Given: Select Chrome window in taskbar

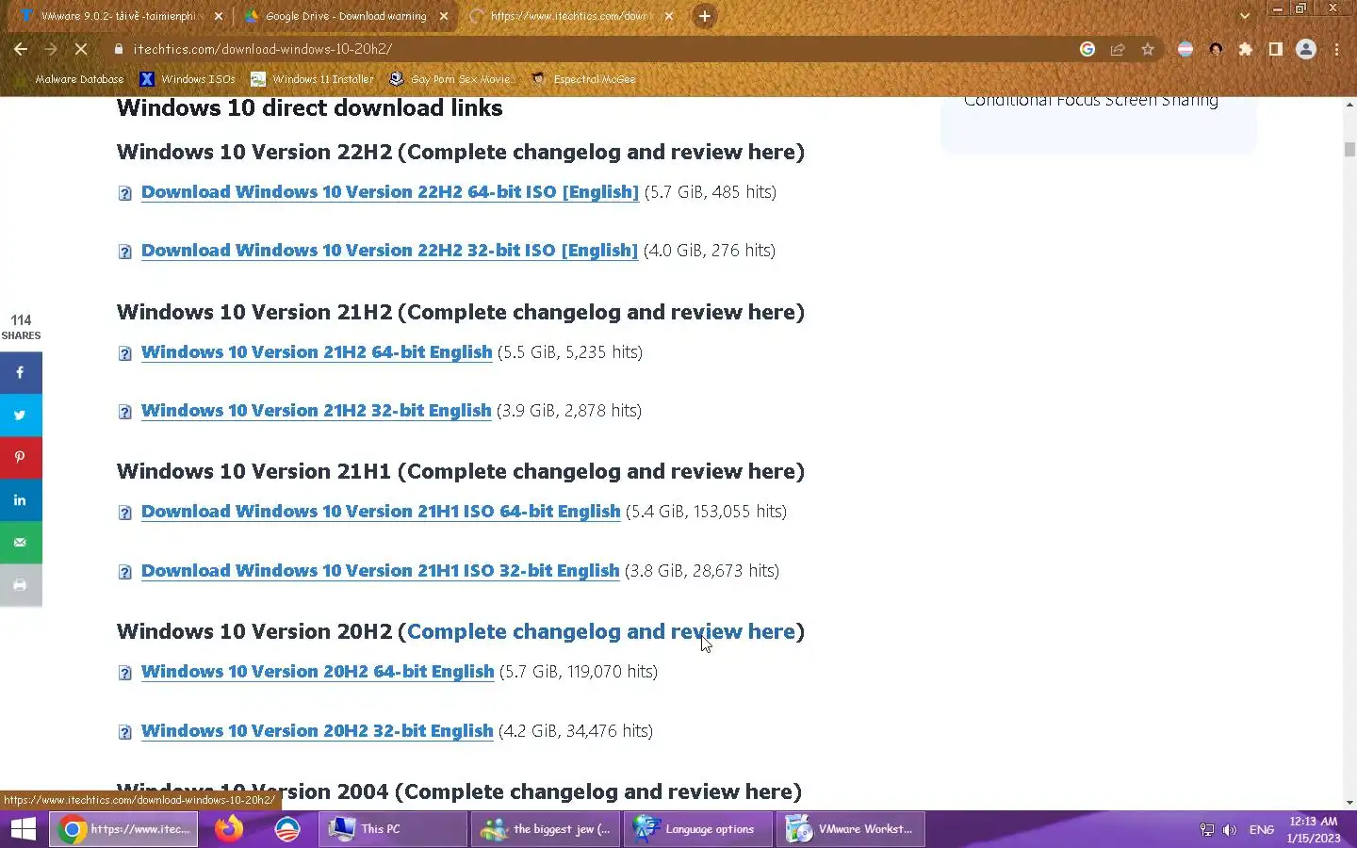Looking at the screenshot, I should tap(123, 829).
